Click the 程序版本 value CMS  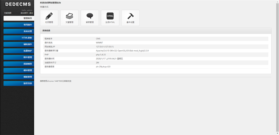[x=98, y=38]
